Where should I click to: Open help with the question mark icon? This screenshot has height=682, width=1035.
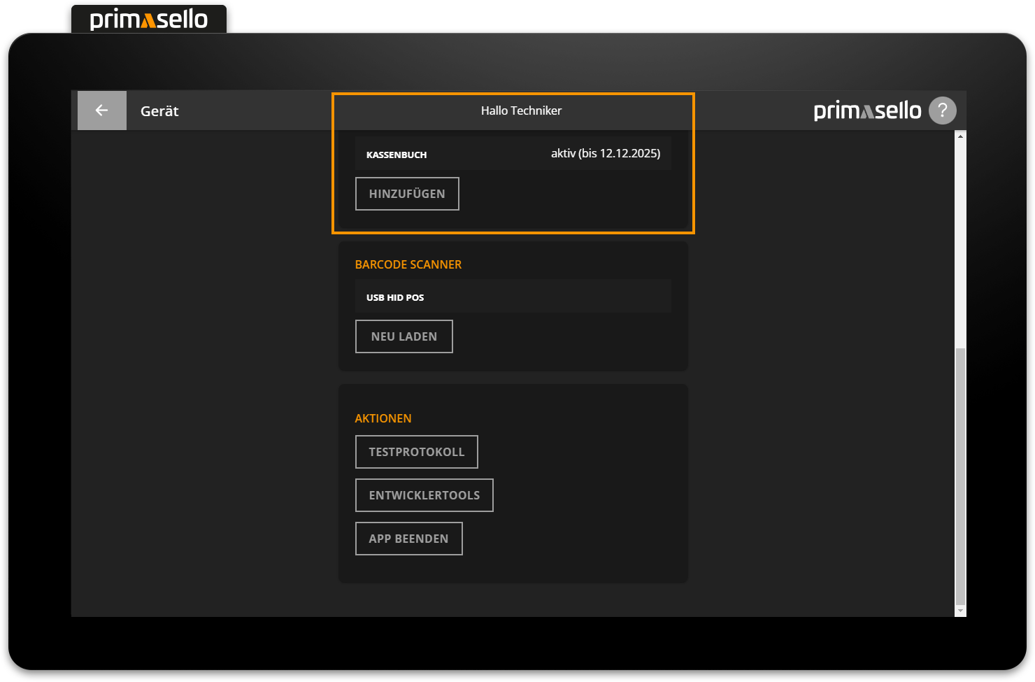pos(942,111)
